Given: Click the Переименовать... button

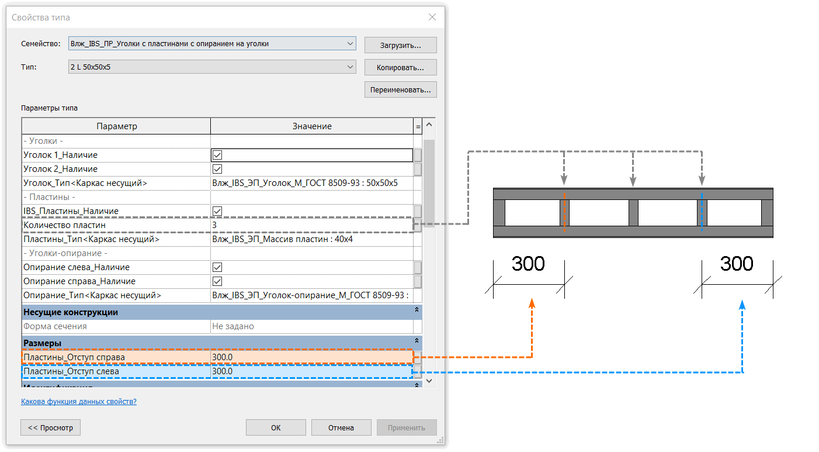Looking at the screenshot, I should pos(400,89).
